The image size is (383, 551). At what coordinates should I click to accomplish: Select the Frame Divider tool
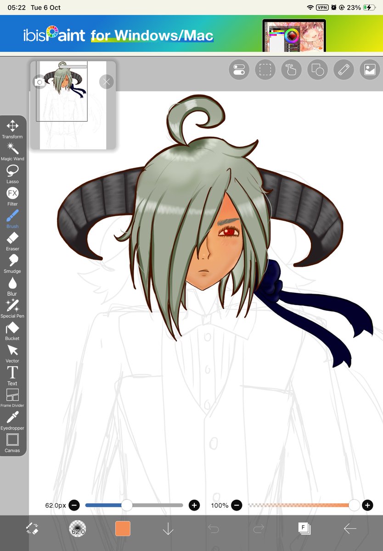pyautogui.click(x=12, y=398)
